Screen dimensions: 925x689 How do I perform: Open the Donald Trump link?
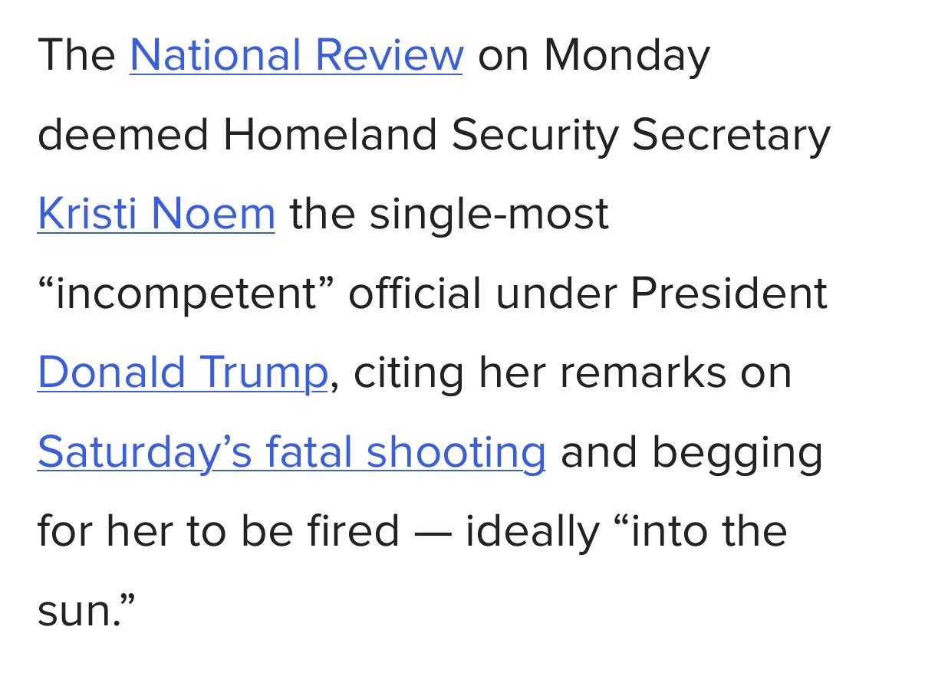pyautogui.click(x=183, y=372)
